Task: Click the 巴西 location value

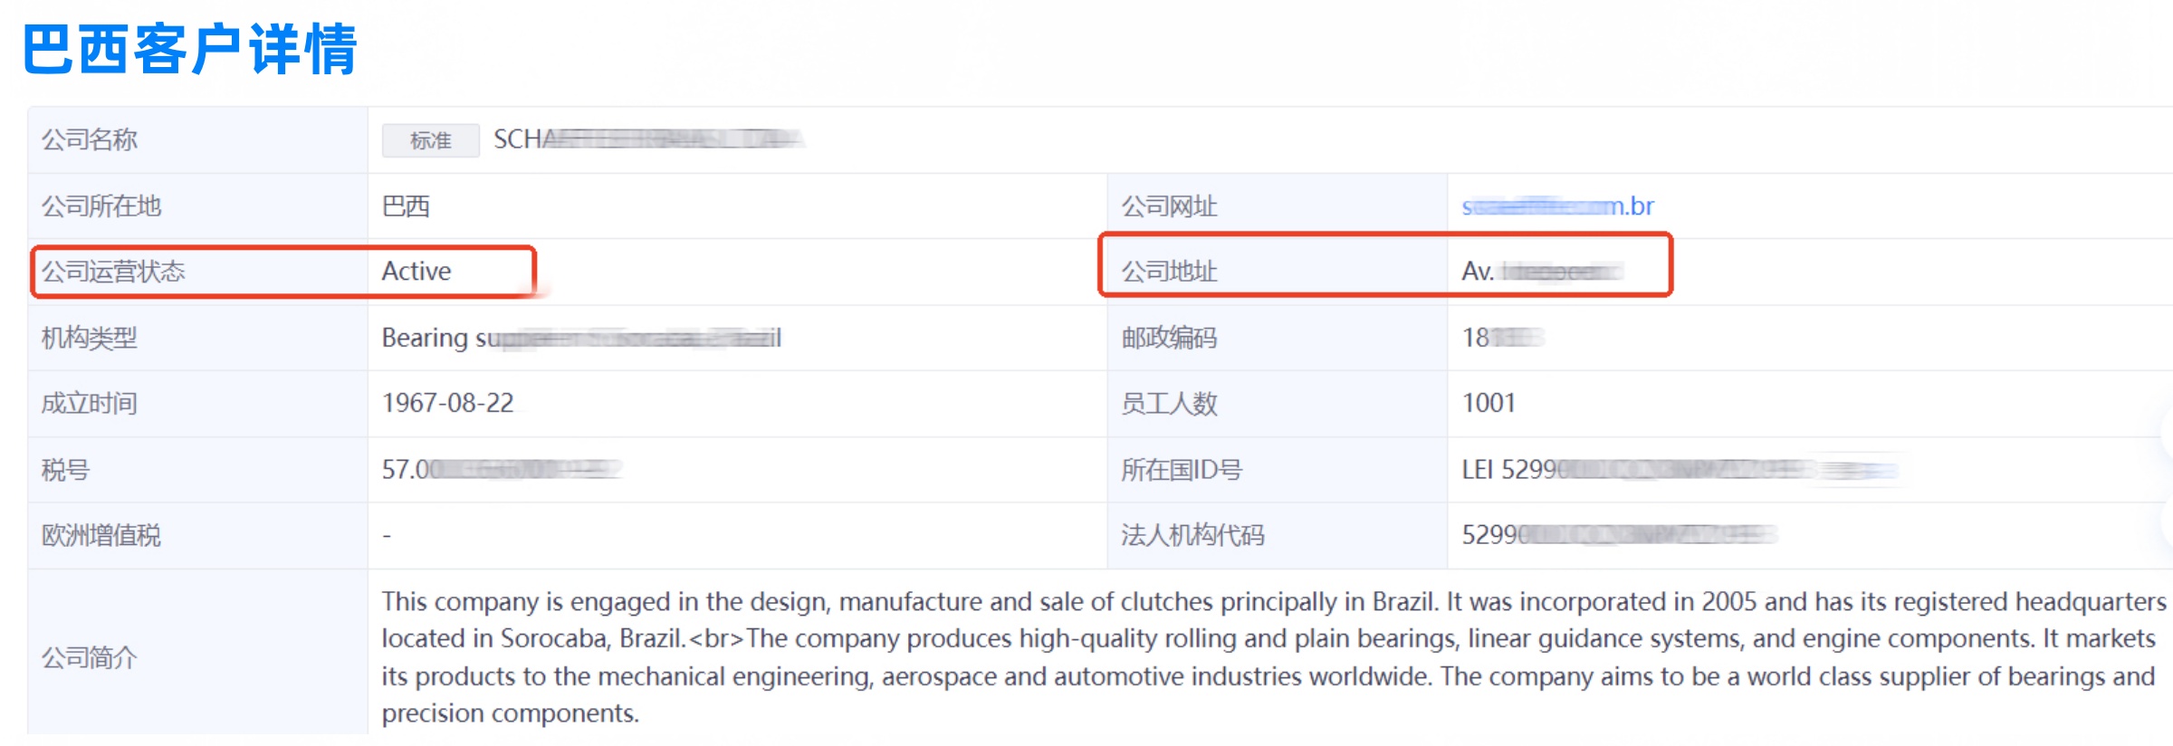Action: [406, 206]
